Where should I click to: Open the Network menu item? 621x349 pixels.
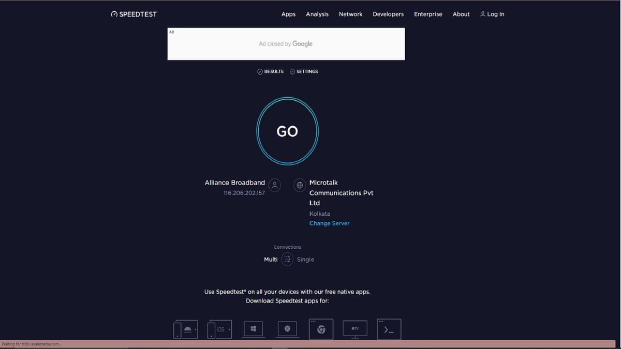point(350,14)
